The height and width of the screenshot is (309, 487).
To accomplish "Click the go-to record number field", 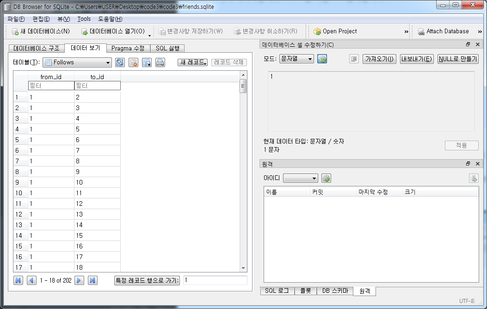I will point(215,280).
